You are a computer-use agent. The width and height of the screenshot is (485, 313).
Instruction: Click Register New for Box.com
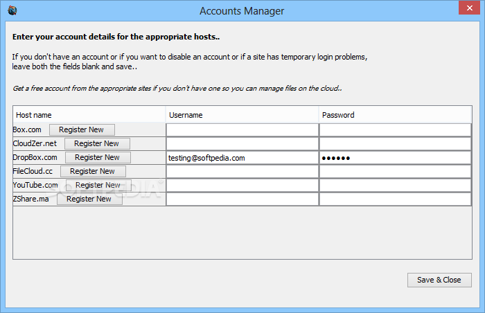pos(82,129)
